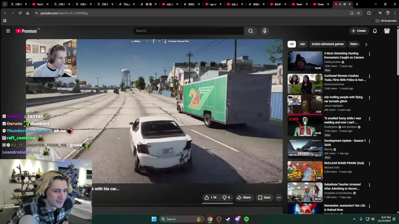Open more actions ellipsis below video
Image resolution: width=399 pixels, height=224 pixels.
(x=279, y=198)
